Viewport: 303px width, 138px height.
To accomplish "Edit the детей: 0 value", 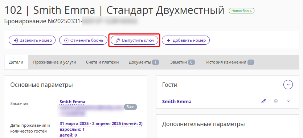I will [x=68, y=135].
